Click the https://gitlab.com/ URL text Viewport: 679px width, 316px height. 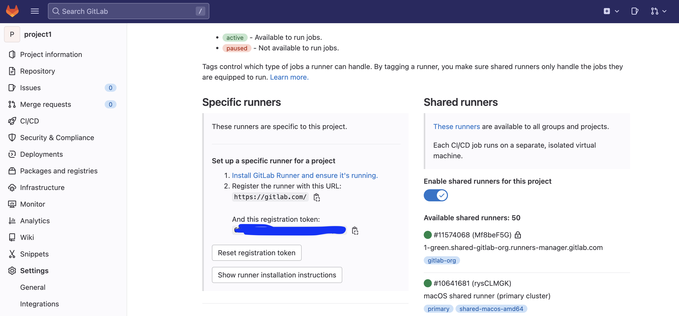[270, 197]
